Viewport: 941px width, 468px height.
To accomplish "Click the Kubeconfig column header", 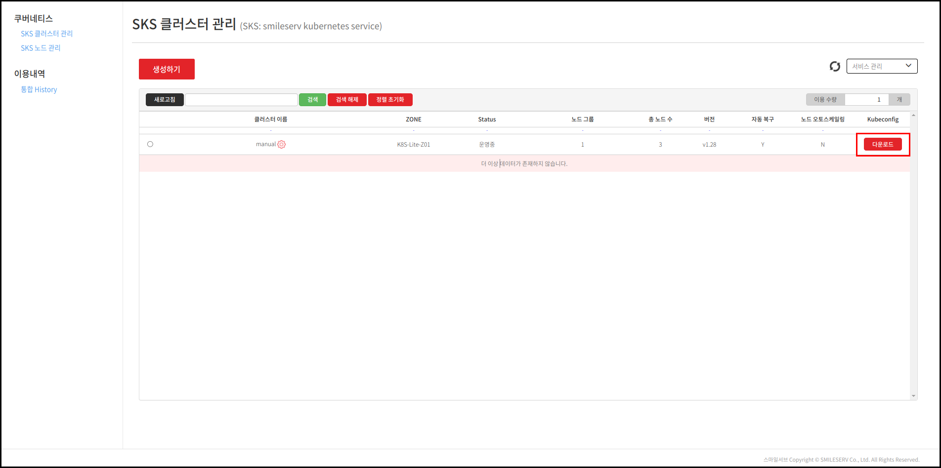I will pos(883,119).
